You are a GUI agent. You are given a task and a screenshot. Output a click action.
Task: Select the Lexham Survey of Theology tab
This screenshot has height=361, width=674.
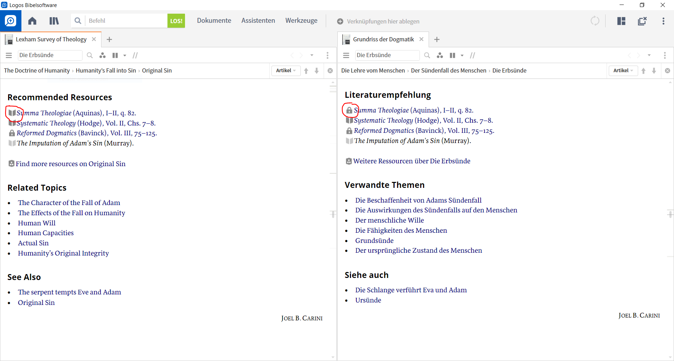pos(51,39)
